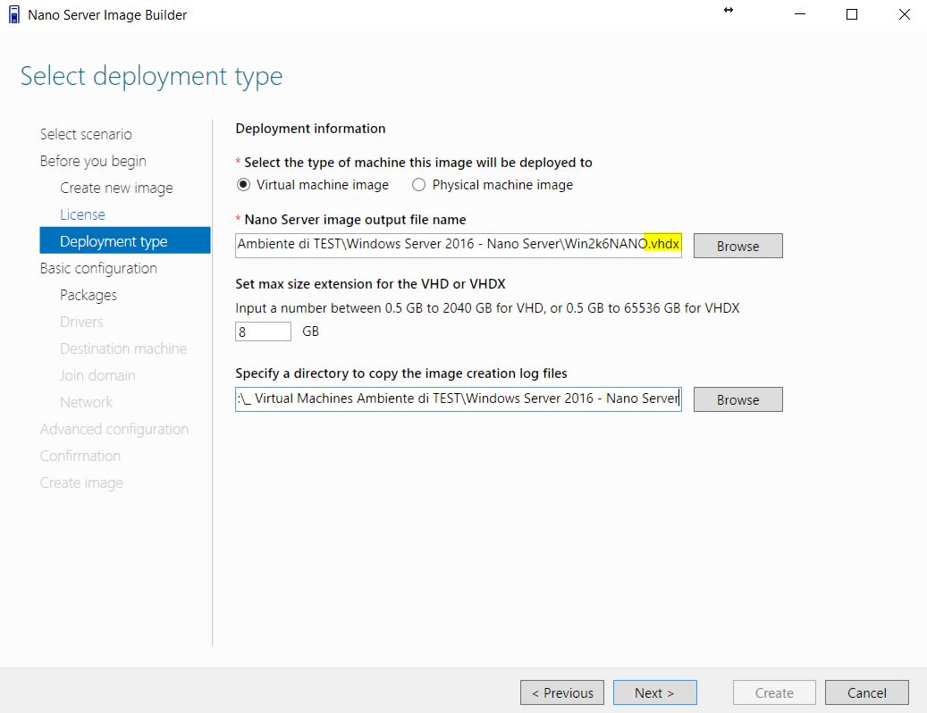Viewport: 927px width, 713px height.
Task: Go to the Packages step
Action: (x=88, y=295)
